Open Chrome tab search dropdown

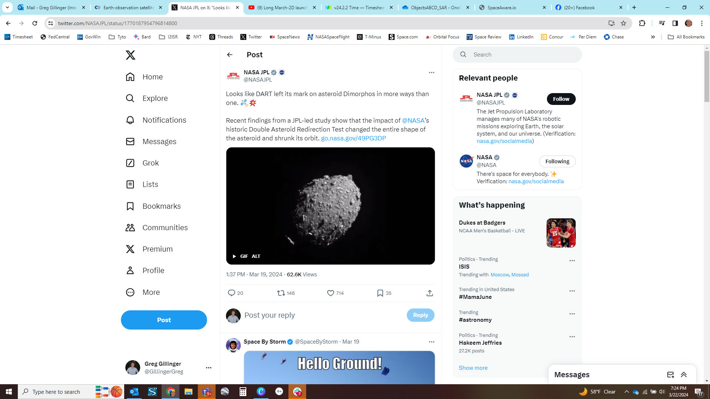point(7,7)
